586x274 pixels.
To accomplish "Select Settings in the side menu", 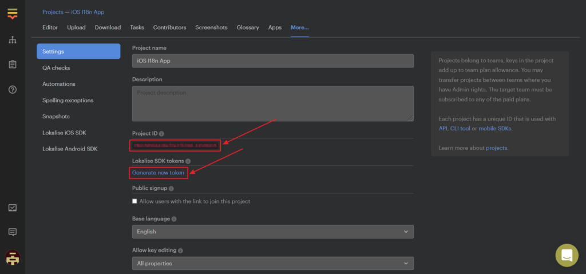I will [78, 51].
